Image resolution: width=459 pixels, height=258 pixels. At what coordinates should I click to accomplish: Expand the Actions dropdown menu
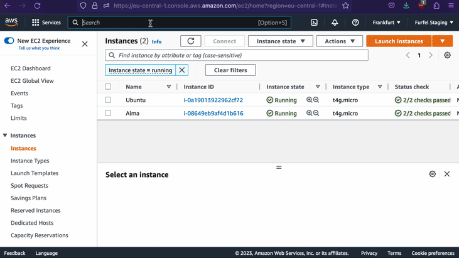click(339, 41)
